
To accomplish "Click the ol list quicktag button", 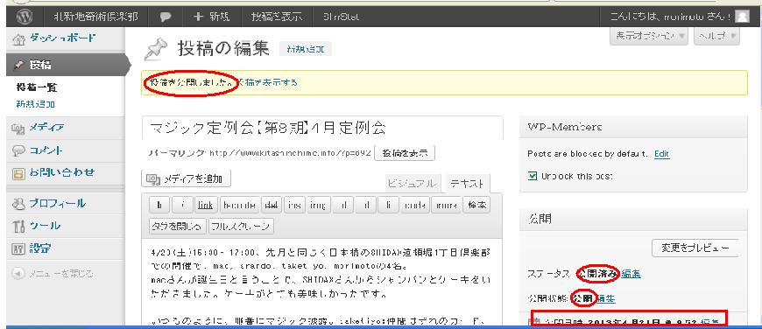I will tap(366, 206).
